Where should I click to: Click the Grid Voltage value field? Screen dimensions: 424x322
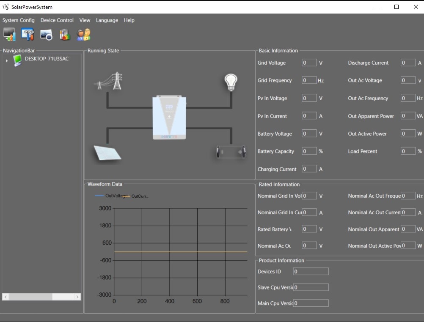pos(309,63)
